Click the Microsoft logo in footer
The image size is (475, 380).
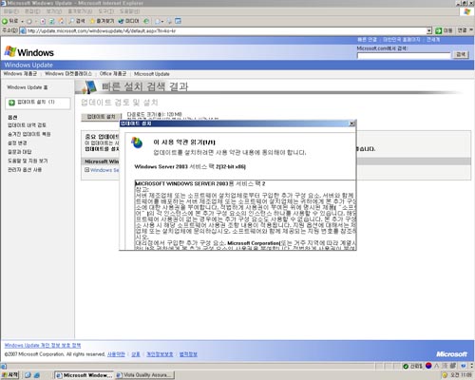click(451, 354)
